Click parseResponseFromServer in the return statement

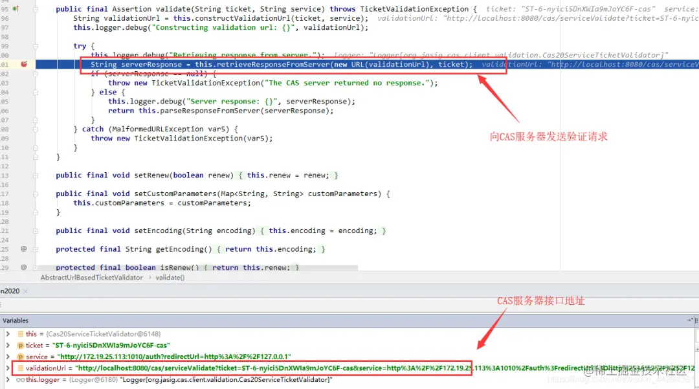pyautogui.click(x=208, y=111)
